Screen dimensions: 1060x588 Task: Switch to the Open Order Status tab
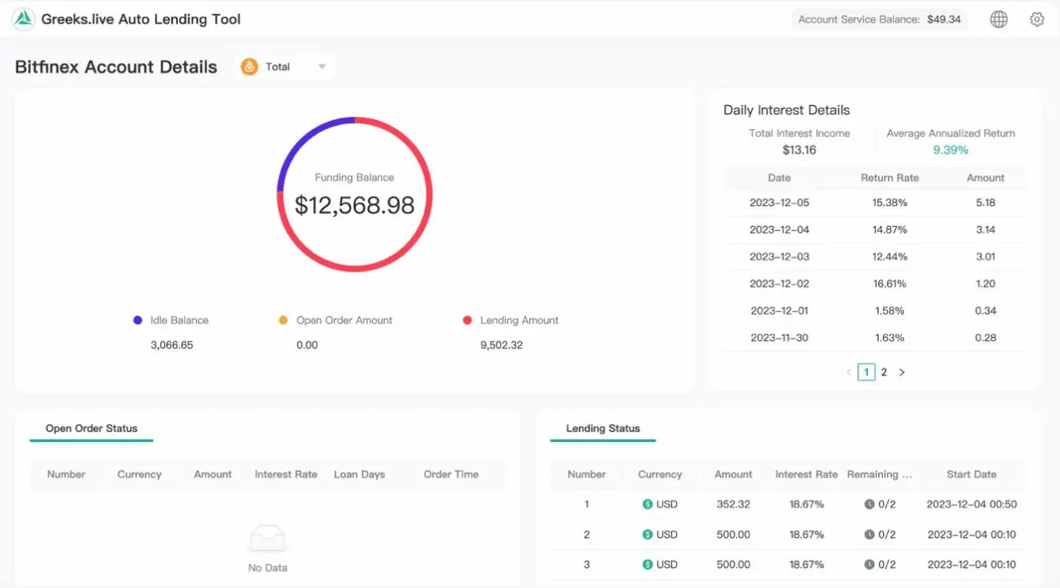[91, 429]
